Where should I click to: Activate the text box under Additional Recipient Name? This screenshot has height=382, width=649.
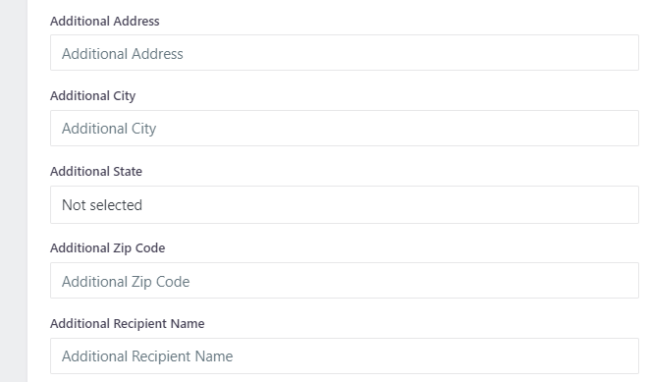[x=345, y=355]
